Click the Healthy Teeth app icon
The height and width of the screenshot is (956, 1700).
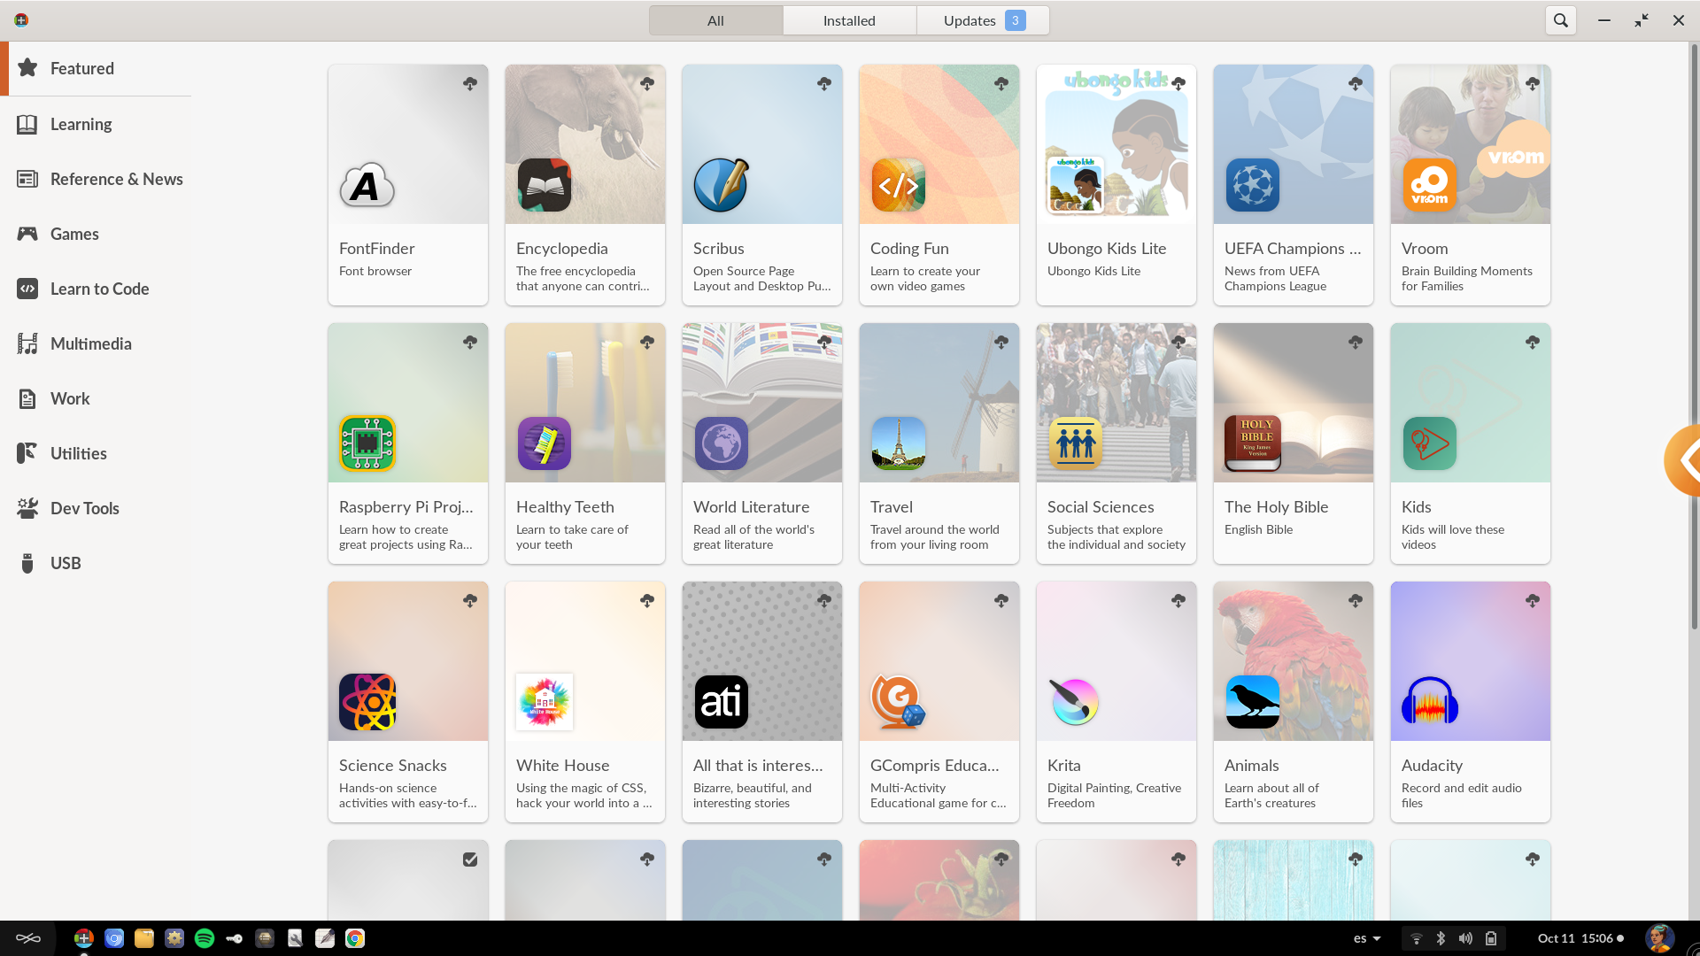pyautogui.click(x=545, y=444)
